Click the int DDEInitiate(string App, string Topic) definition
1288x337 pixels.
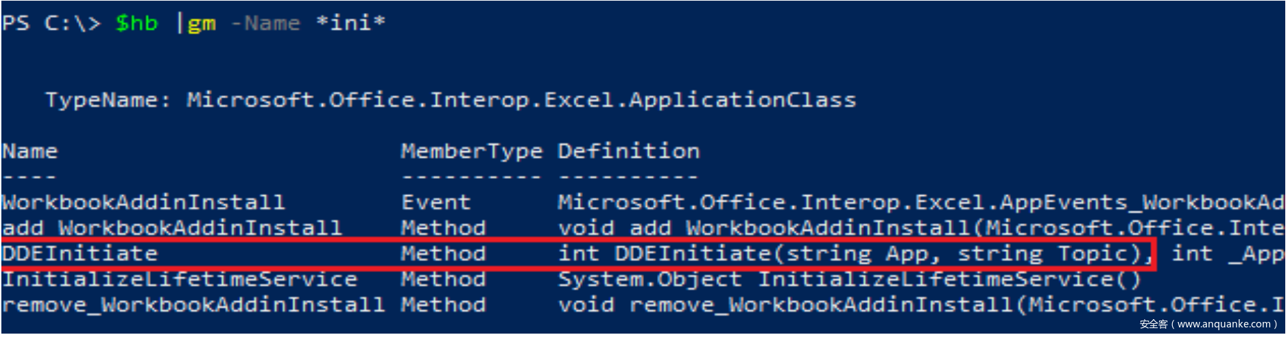click(853, 254)
